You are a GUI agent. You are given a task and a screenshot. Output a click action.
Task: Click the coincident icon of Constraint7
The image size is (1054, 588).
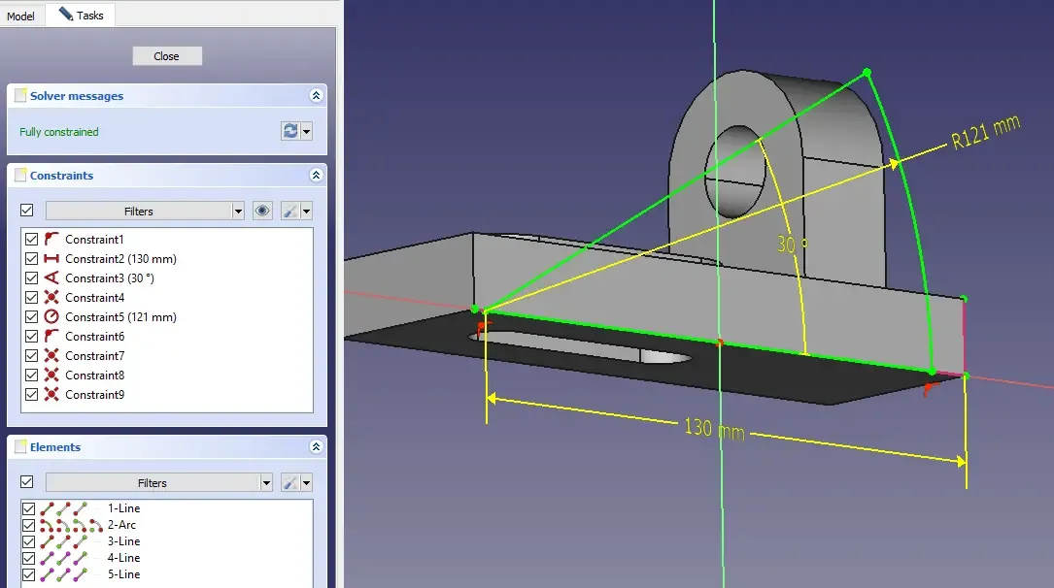(51, 356)
